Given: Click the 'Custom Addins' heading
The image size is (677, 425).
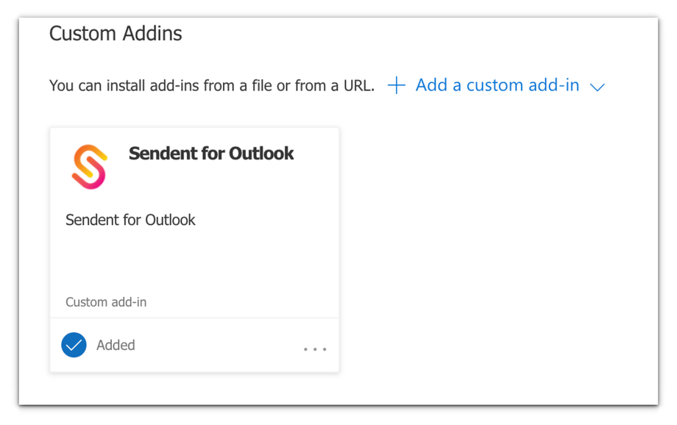Looking at the screenshot, I should (116, 34).
